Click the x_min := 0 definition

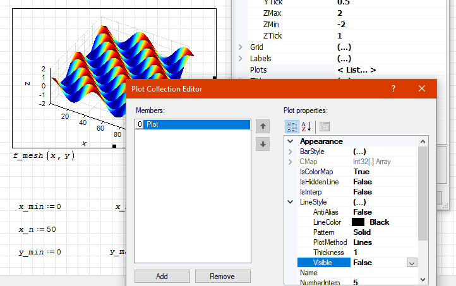coord(40,206)
